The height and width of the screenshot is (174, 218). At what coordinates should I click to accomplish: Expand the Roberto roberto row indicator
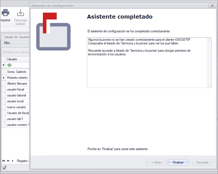[x=4, y=78]
